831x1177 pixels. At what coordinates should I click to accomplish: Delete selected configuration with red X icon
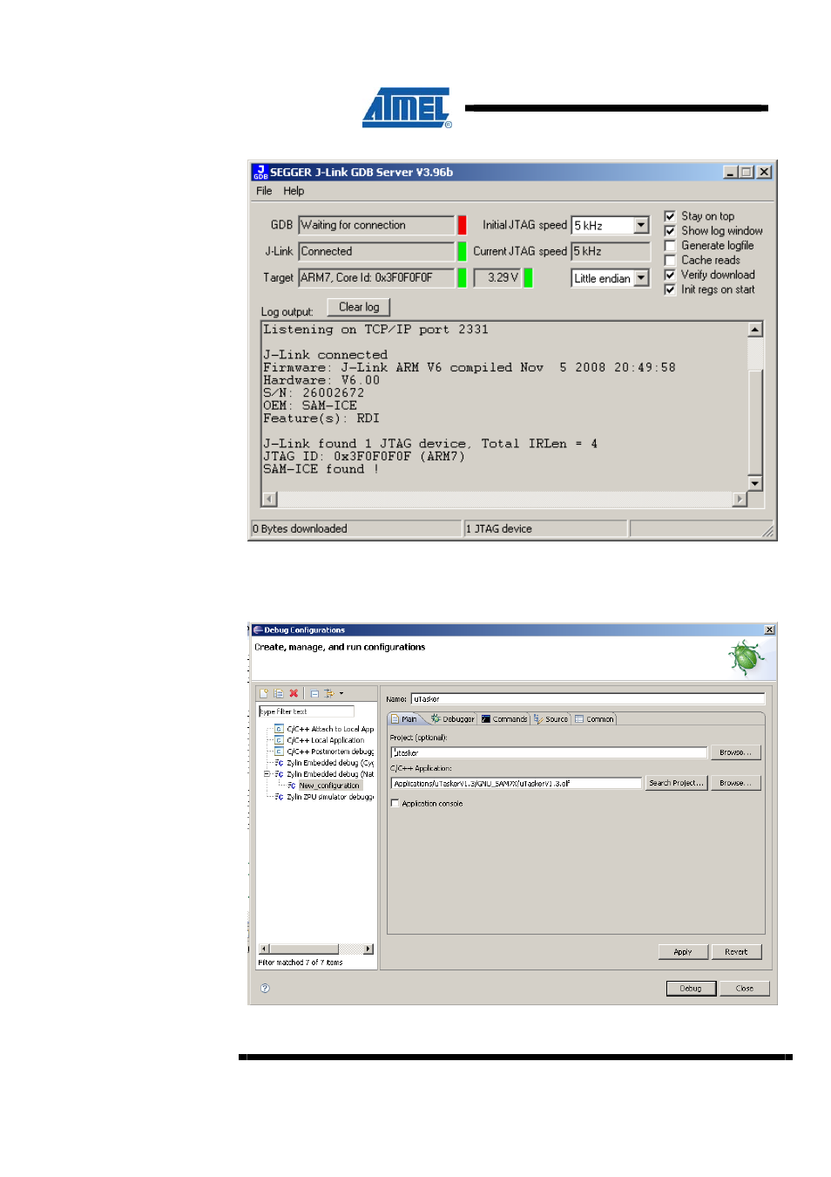(294, 694)
